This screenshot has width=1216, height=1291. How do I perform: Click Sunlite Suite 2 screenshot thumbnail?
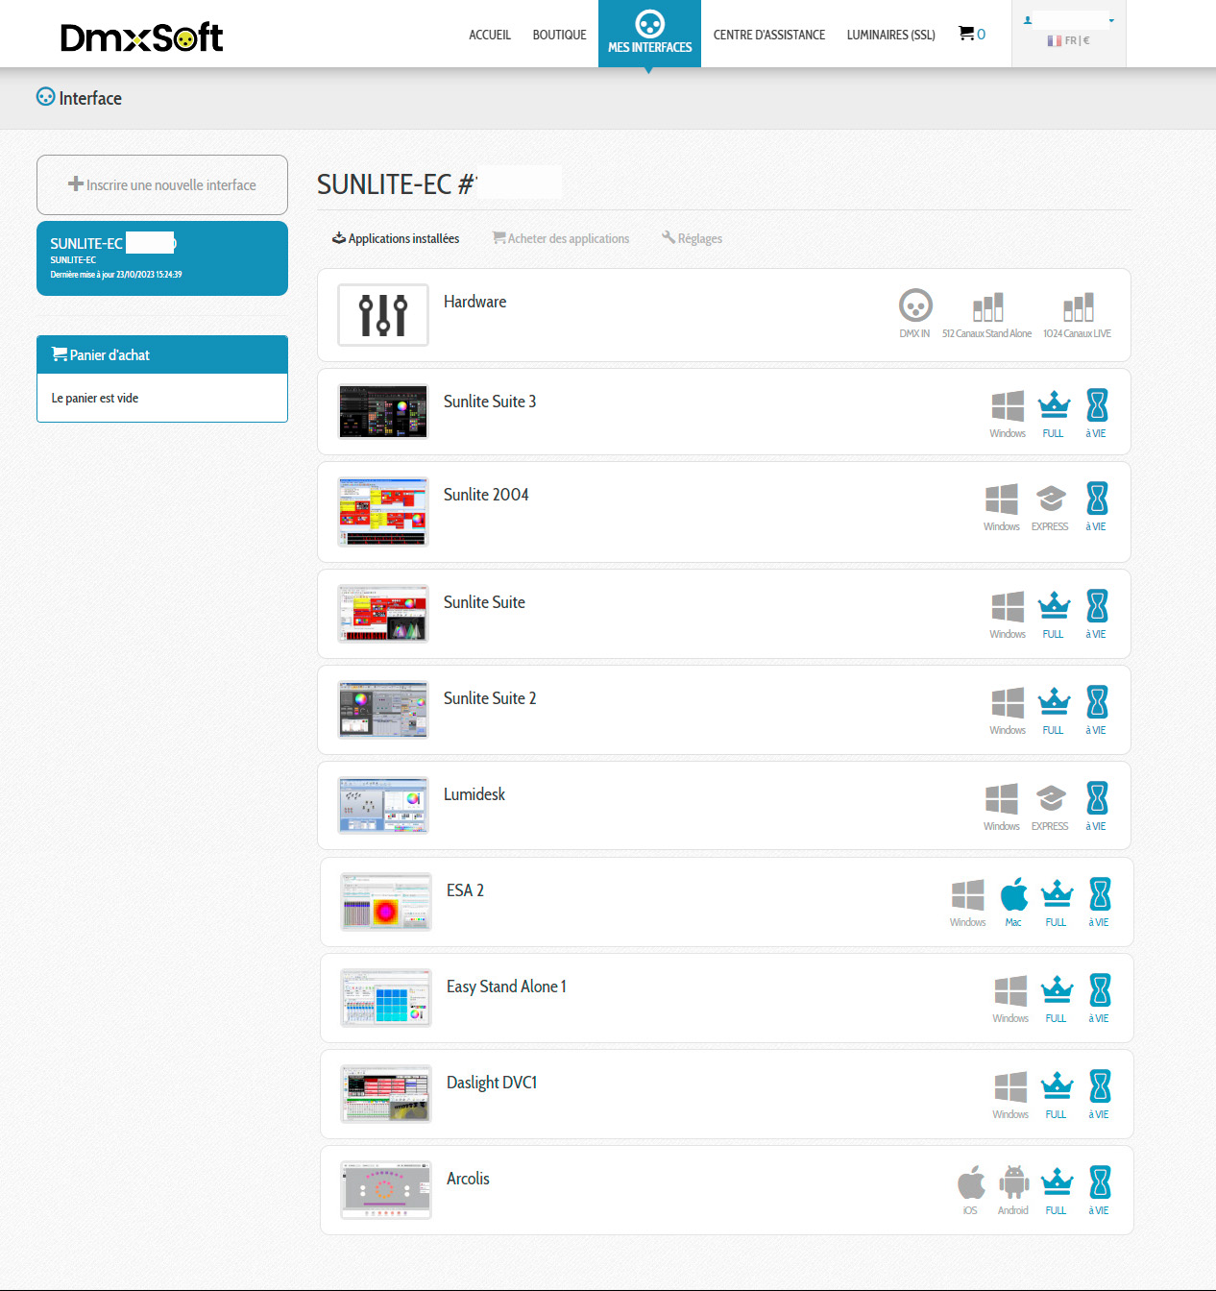[383, 709]
